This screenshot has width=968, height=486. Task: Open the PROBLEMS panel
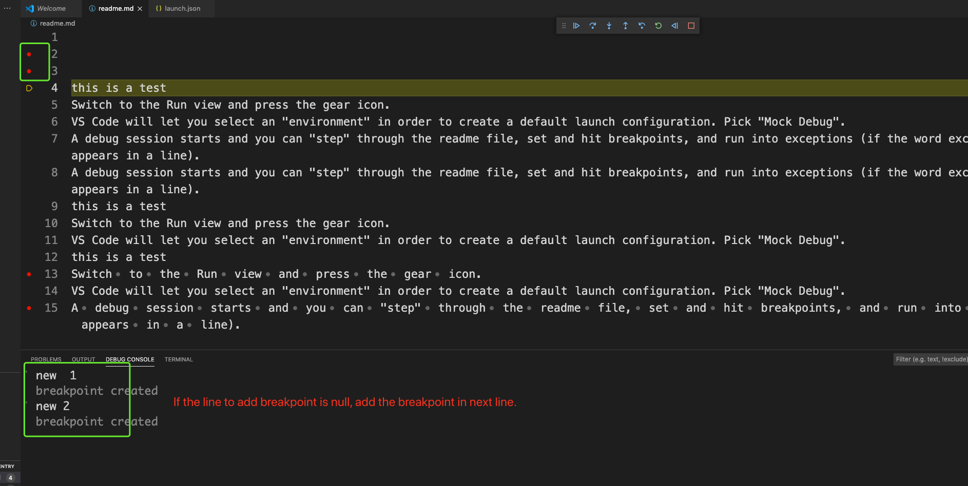(x=46, y=359)
